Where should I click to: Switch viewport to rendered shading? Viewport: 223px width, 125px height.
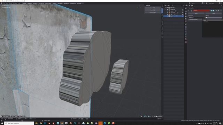point(160,116)
